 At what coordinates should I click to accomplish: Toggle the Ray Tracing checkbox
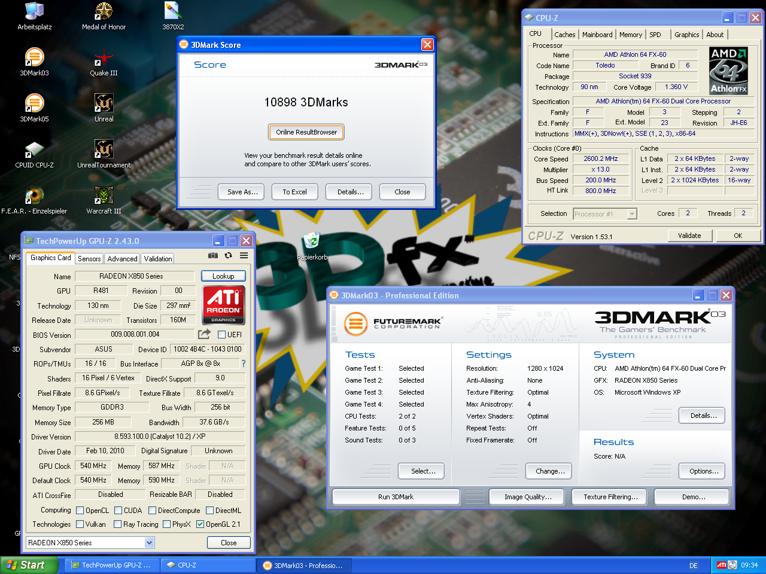coord(118,524)
